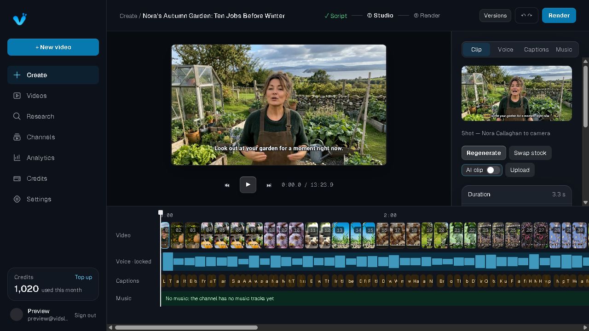Click the 'Shot — Nora Callaghan to camera' label
Screen dimensions: 589x331
[x=506, y=133]
